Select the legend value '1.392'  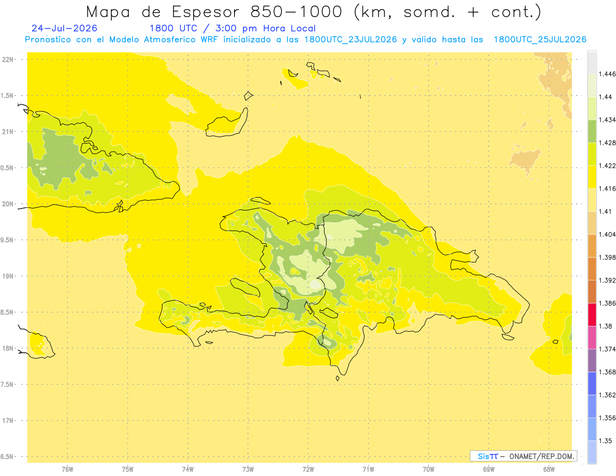pyautogui.click(x=607, y=280)
